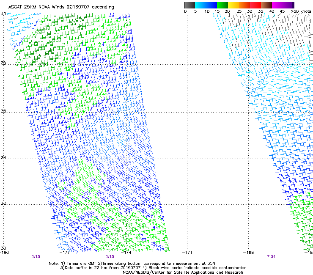Select the red 30–35 knots legend segment
This screenshot has height=275, width=313.
[x=255, y=5]
